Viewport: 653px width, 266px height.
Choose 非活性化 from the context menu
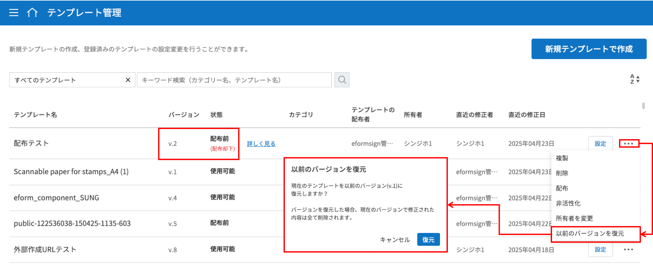pos(568,203)
